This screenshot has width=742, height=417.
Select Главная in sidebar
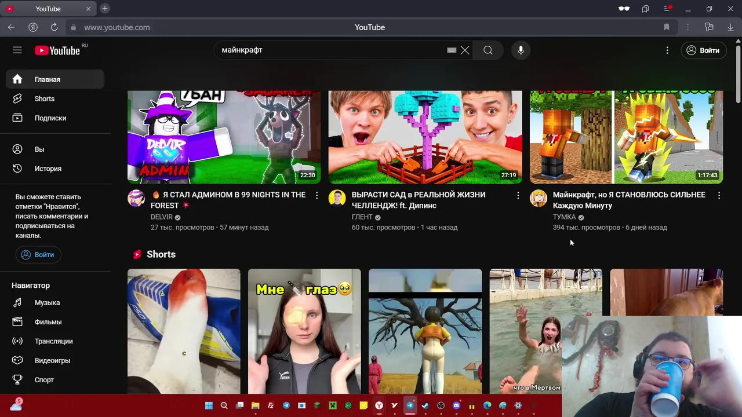(x=55, y=79)
